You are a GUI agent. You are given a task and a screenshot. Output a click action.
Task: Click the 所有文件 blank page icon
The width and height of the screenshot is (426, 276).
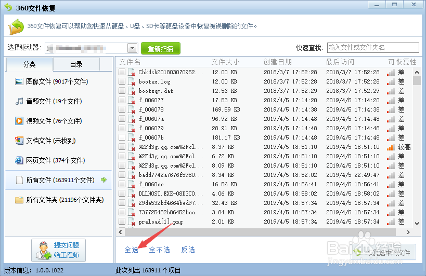pyautogui.click(x=19, y=180)
